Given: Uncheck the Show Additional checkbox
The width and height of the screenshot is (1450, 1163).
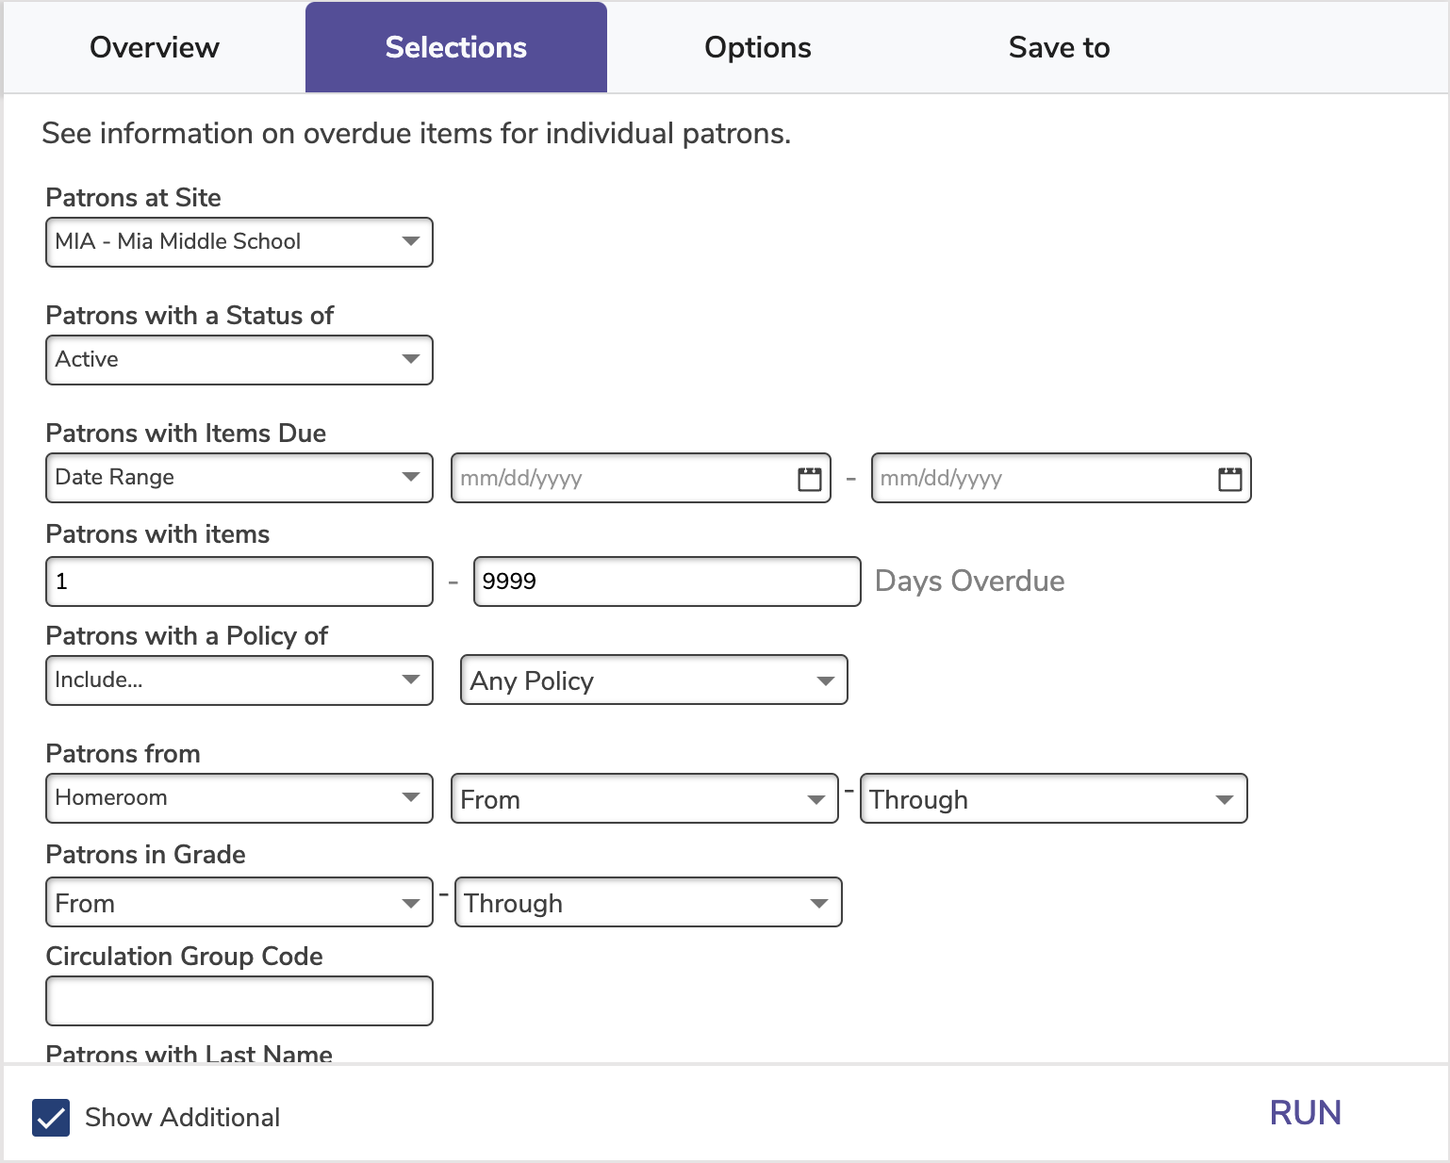Looking at the screenshot, I should [52, 1119].
